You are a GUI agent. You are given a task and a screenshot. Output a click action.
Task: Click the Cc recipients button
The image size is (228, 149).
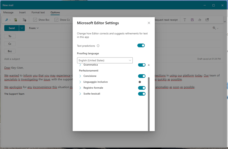coord(10,44)
